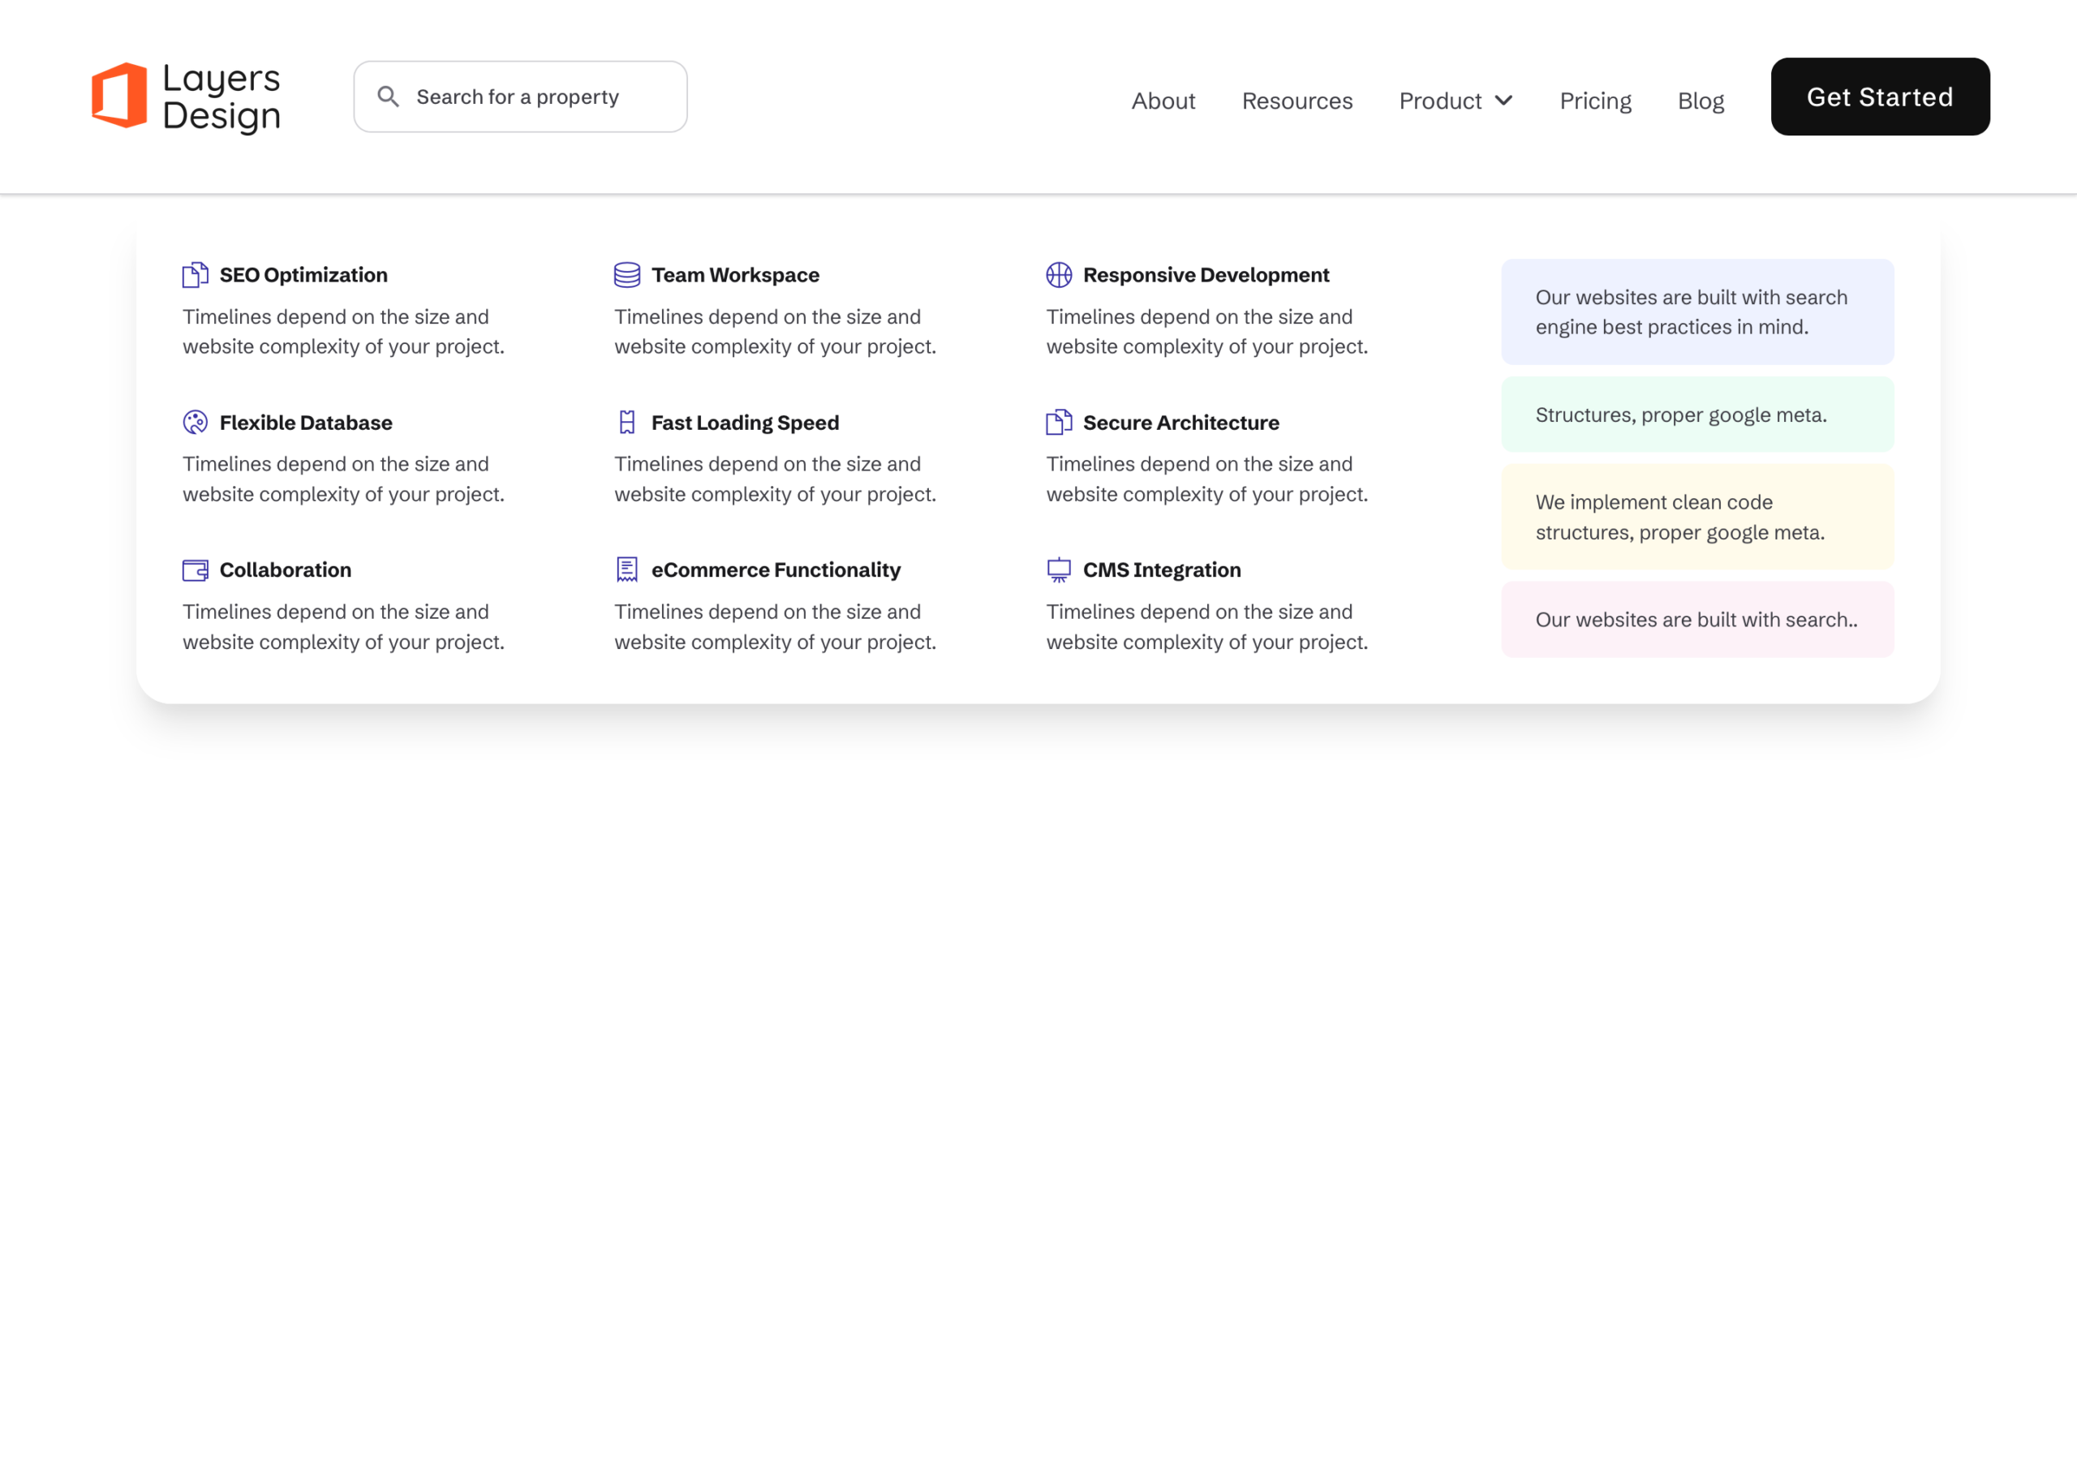
Task: Select the green card about google meta
Action: click(x=1696, y=415)
